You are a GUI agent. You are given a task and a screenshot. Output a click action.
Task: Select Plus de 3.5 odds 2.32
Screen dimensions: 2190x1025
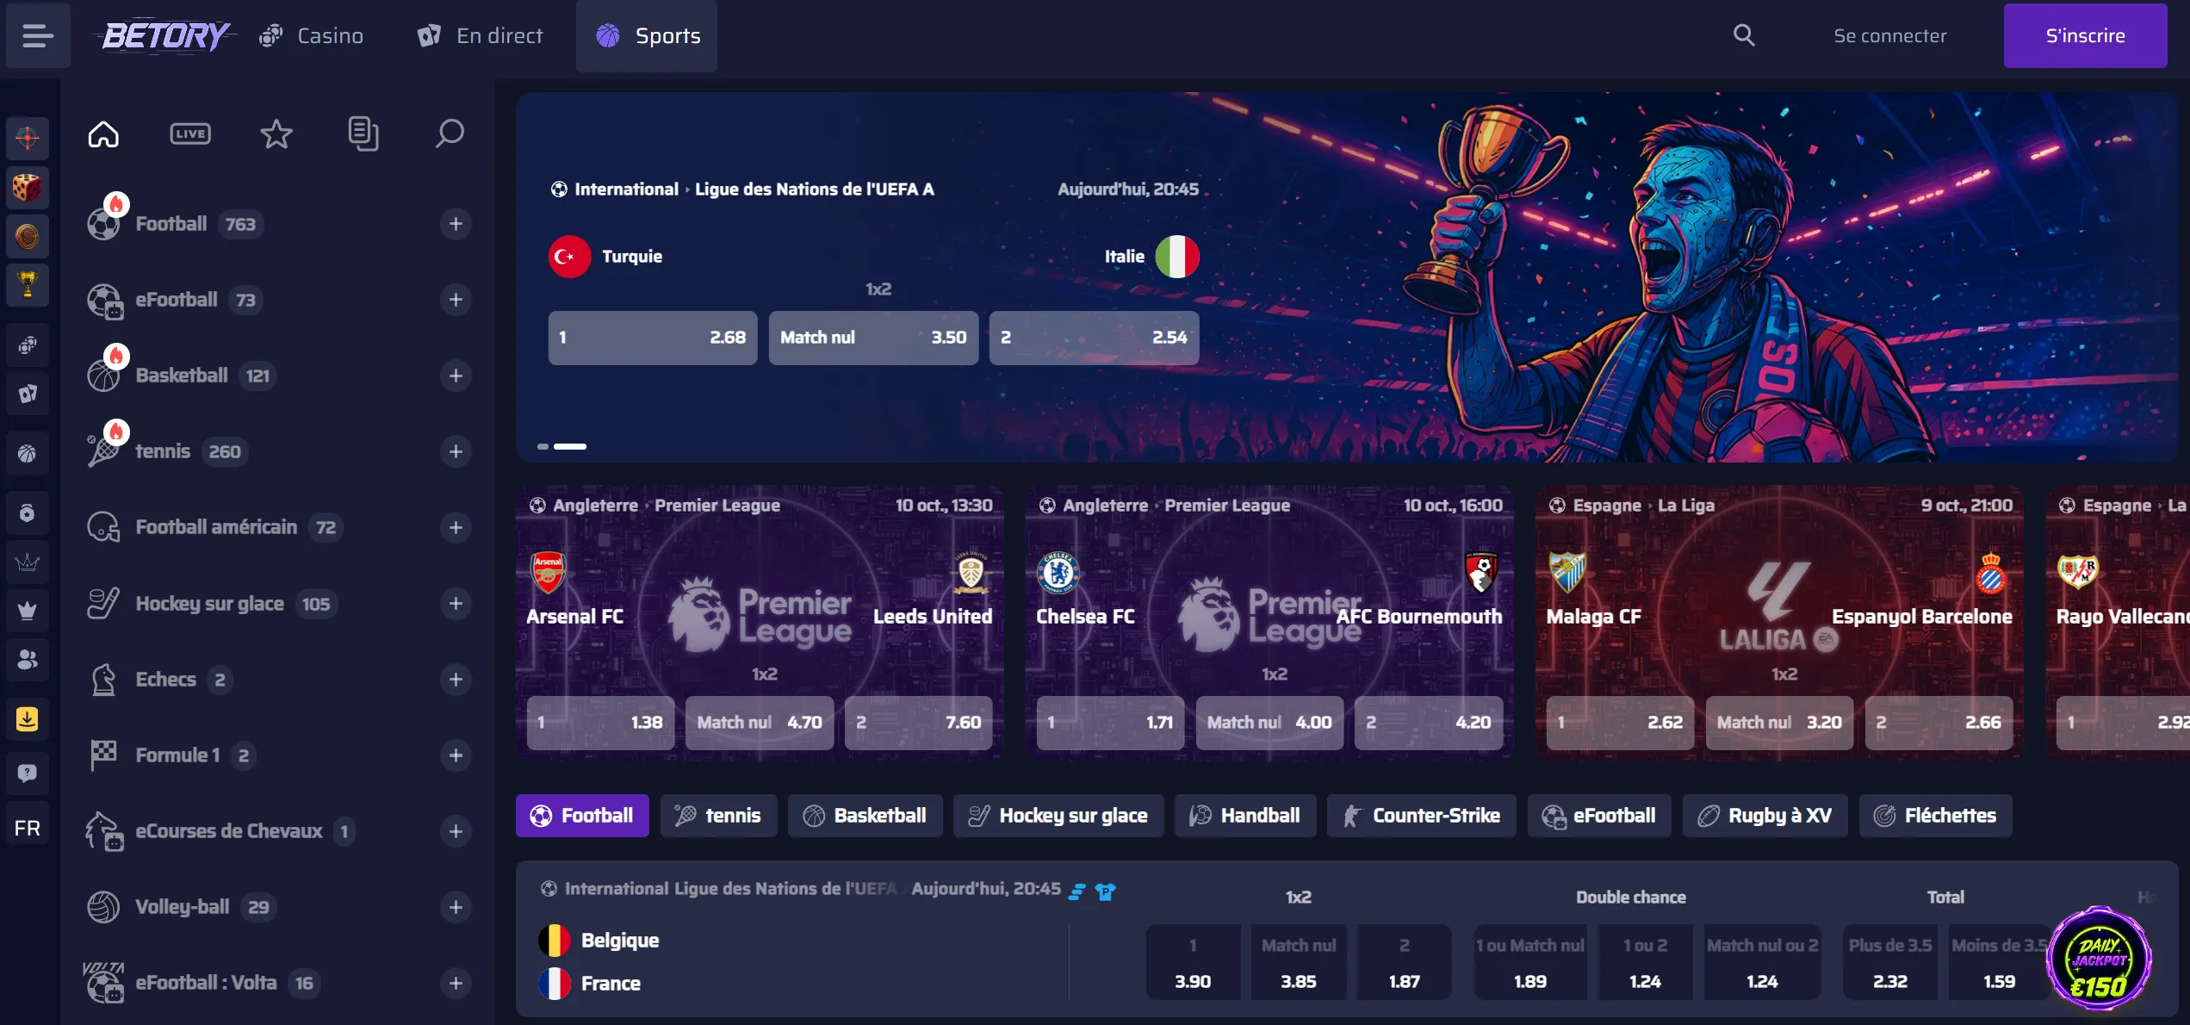point(1889,962)
